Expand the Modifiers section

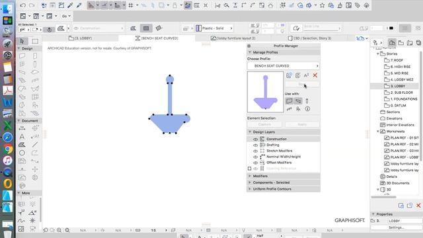(250, 176)
